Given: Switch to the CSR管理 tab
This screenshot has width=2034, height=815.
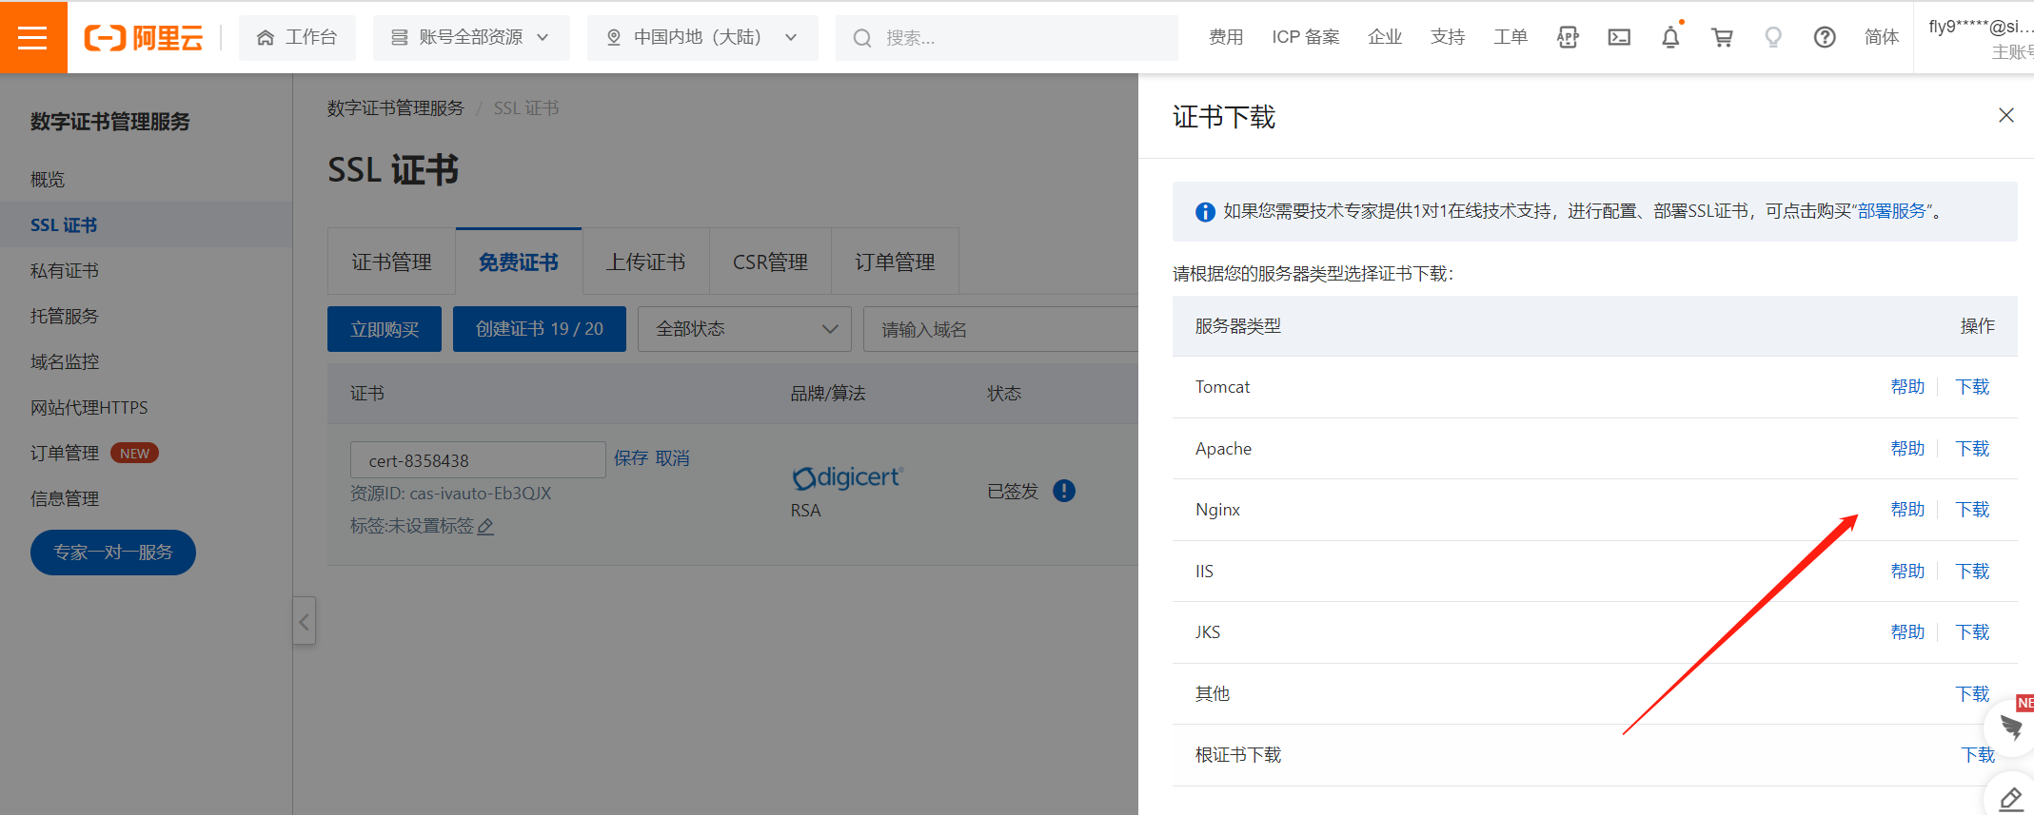Looking at the screenshot, I should [x=770, y=262].
